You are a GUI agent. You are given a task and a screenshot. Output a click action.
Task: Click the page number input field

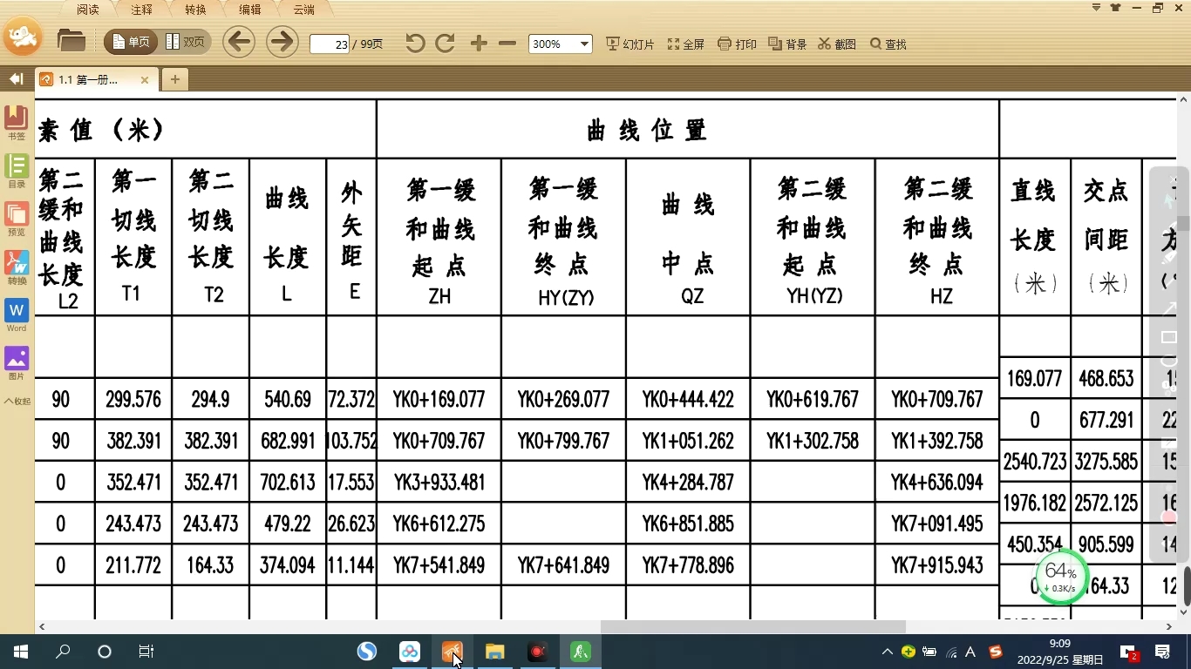[330, 44]
